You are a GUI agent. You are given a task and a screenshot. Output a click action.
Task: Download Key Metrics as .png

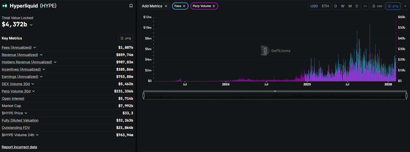point(126,38)
